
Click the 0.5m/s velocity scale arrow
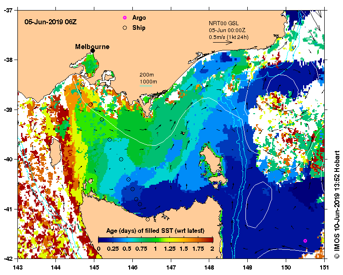(223, 43)
